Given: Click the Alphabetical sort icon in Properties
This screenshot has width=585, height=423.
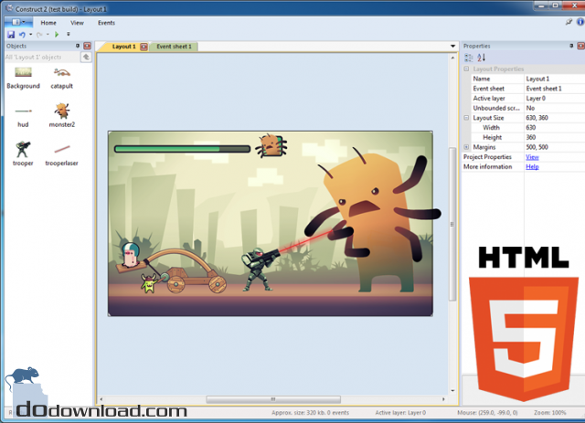Looking at the screenshot, I should 482,58.
